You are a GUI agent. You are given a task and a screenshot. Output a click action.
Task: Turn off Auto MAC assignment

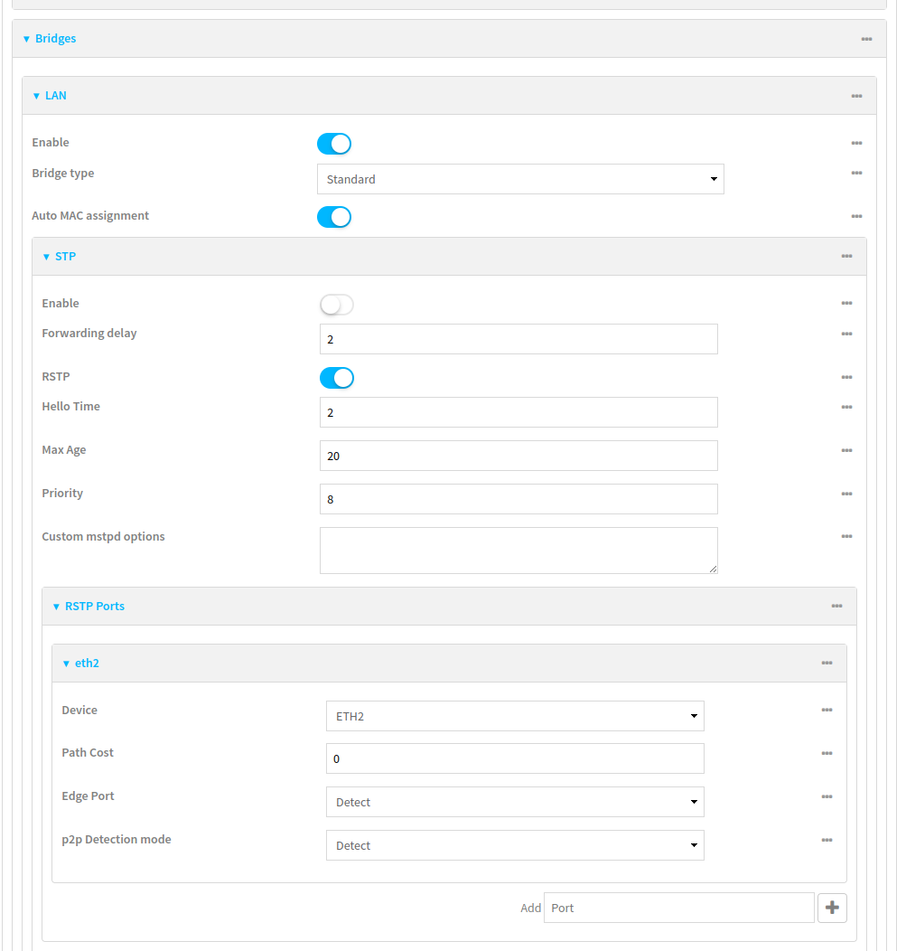[334, 217]
